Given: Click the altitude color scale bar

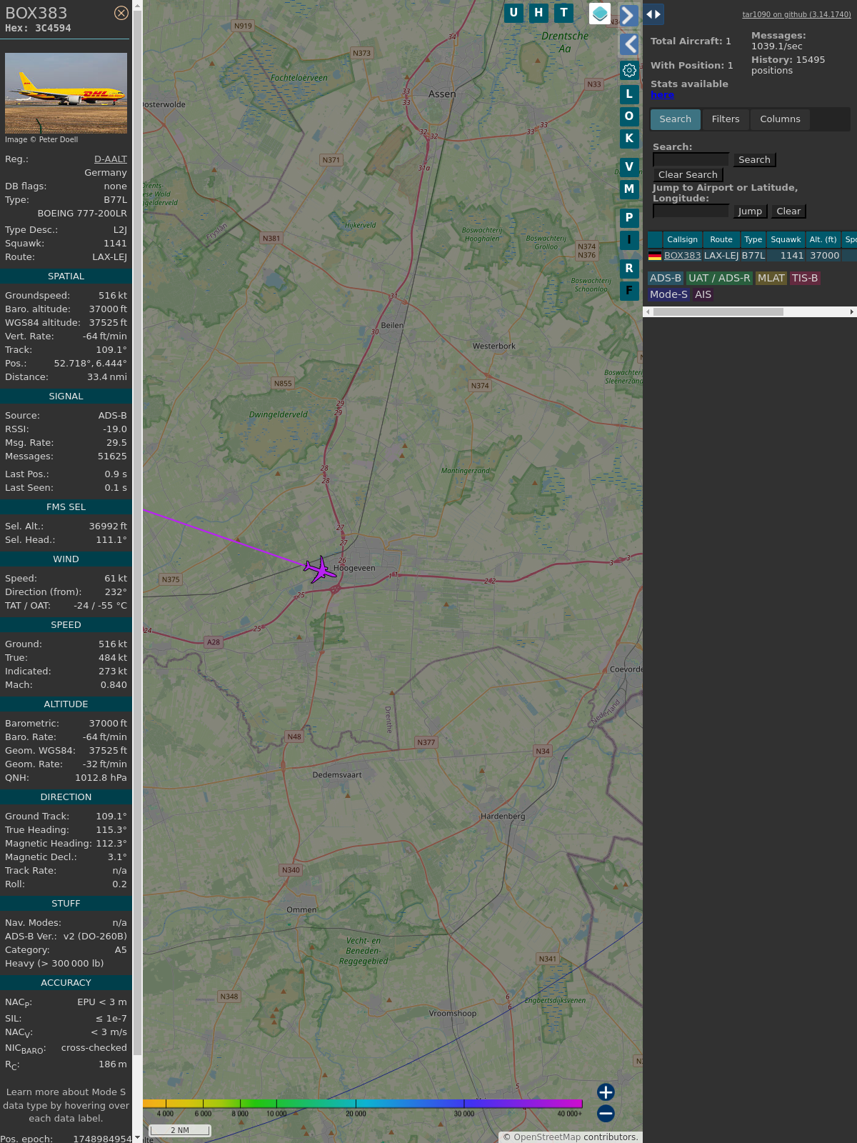Looking at the screenshot, I should 363,1104.
